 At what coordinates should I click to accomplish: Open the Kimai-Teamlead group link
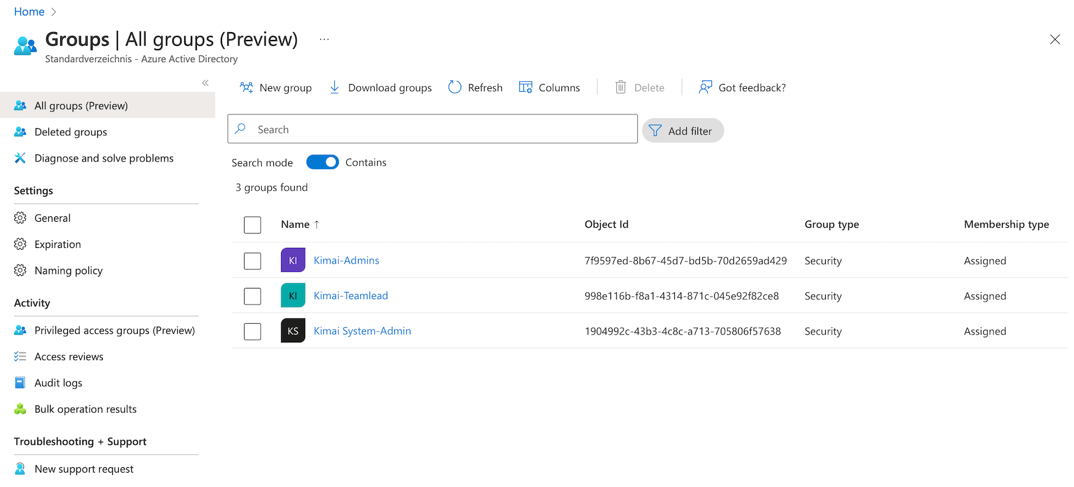click(x=351, y=296)
